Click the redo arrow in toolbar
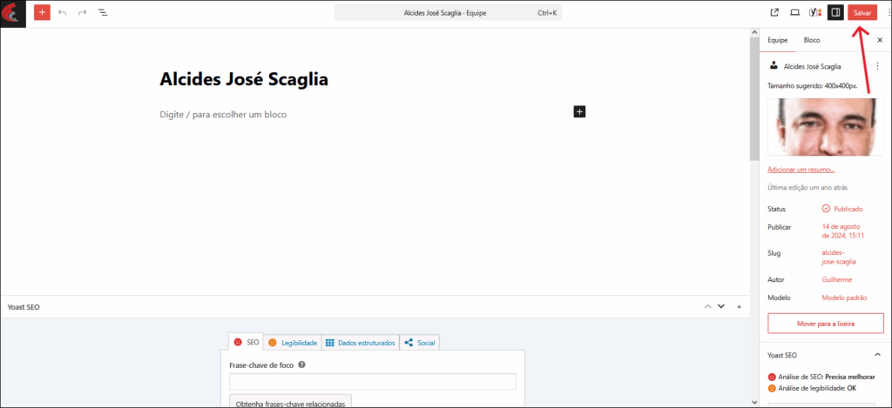This screenshot has height=408, width=892. pos(83,13)
